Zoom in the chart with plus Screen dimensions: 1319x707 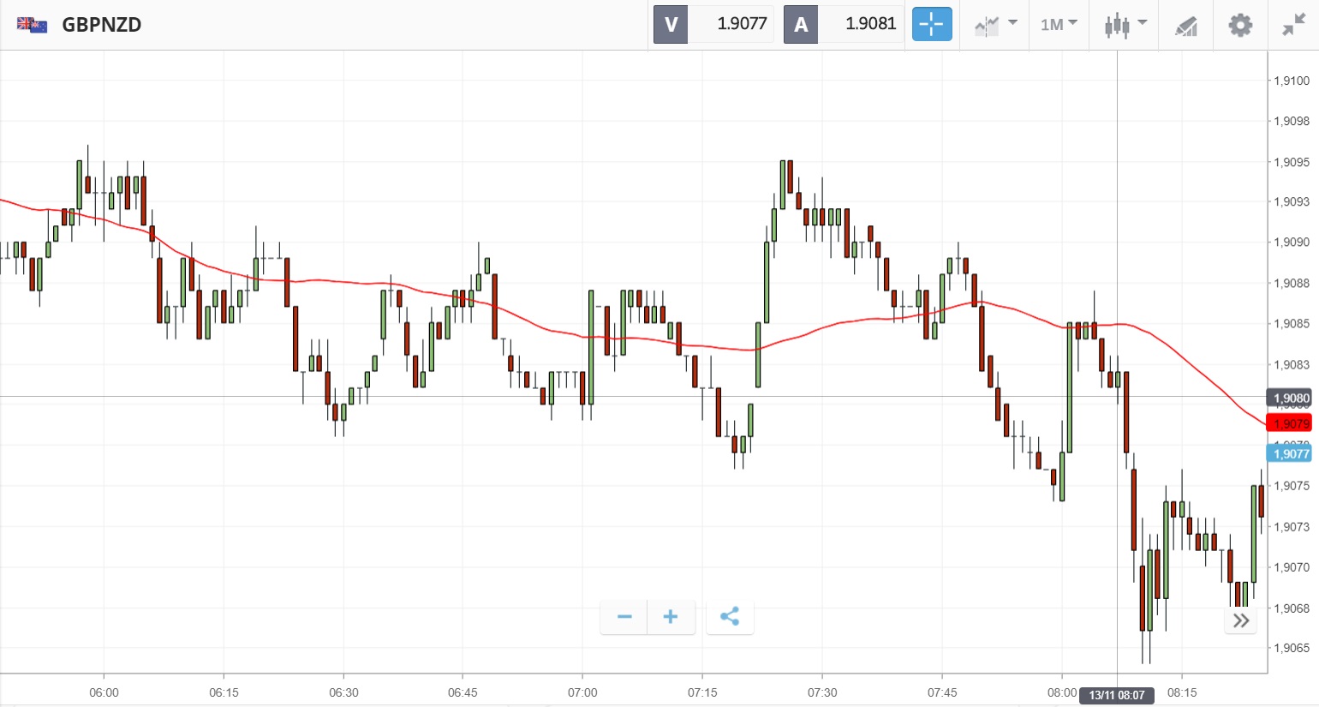click(x=671, y=617)
